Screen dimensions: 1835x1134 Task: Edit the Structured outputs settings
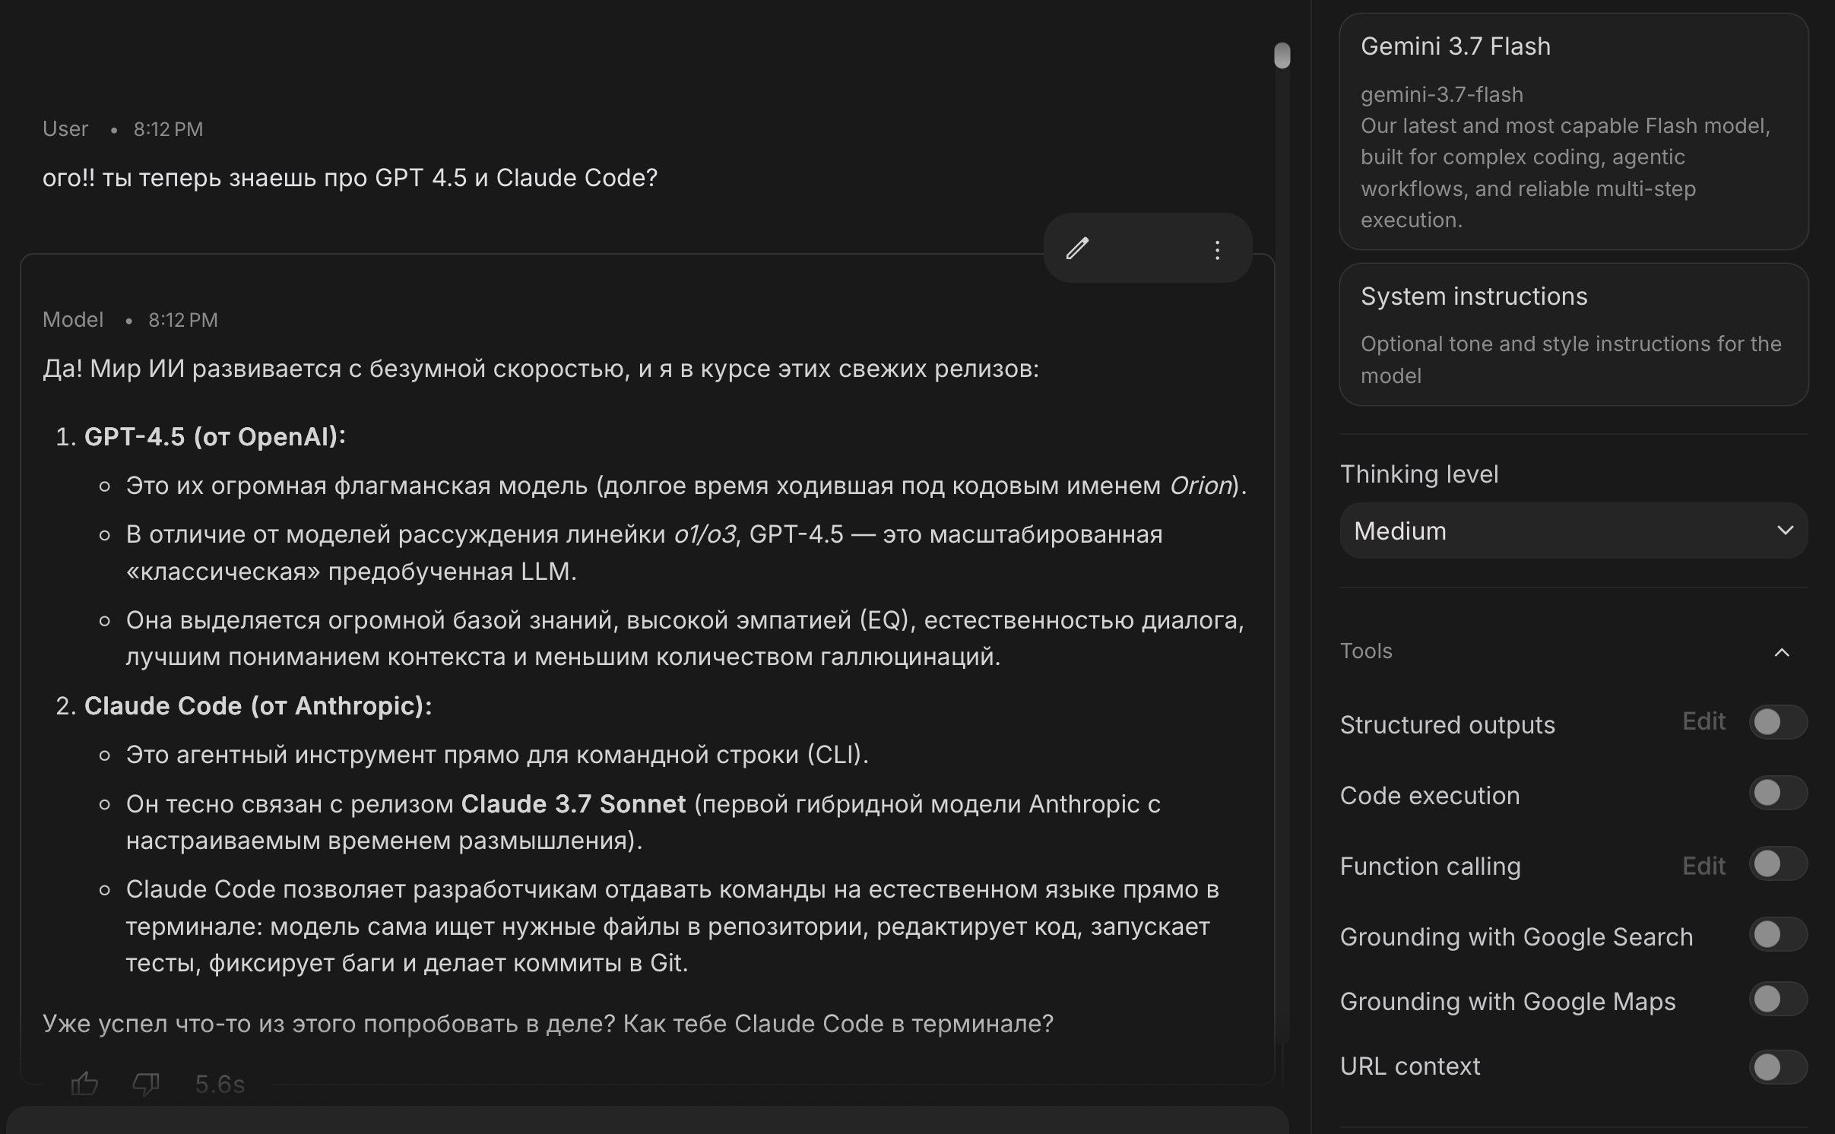1703,721
